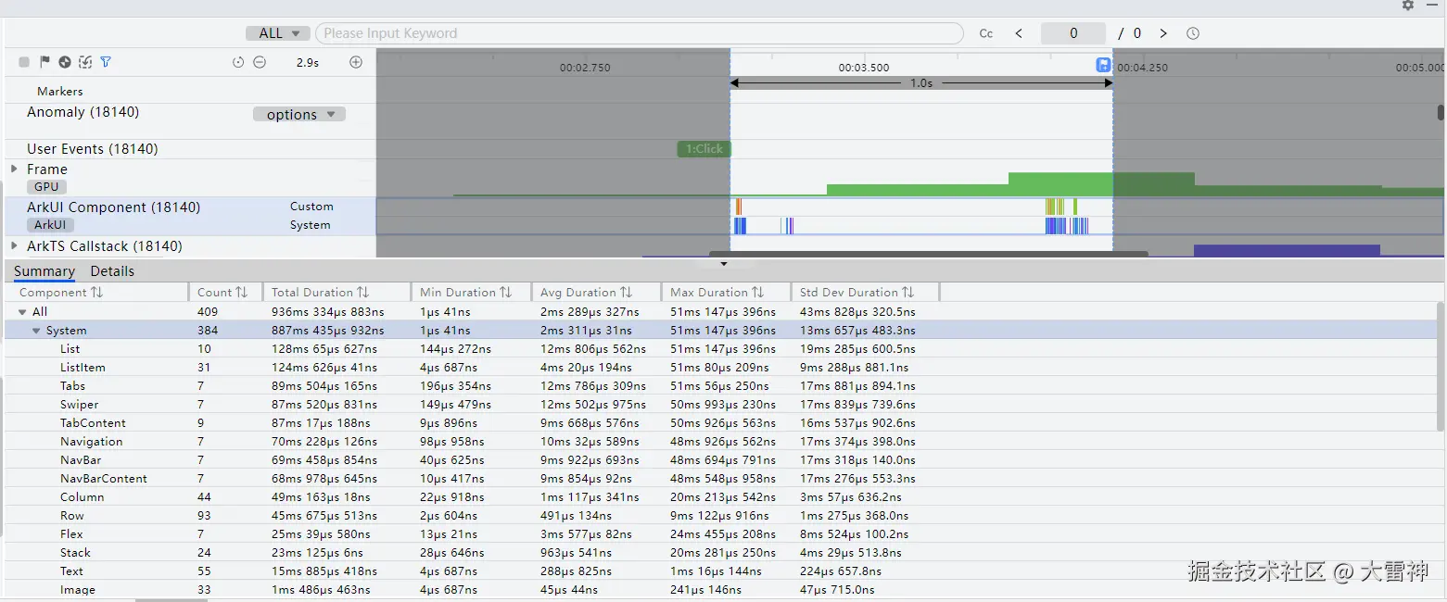Collapse the All row in summary table
1447x602 pixels.
coord(23,312)
